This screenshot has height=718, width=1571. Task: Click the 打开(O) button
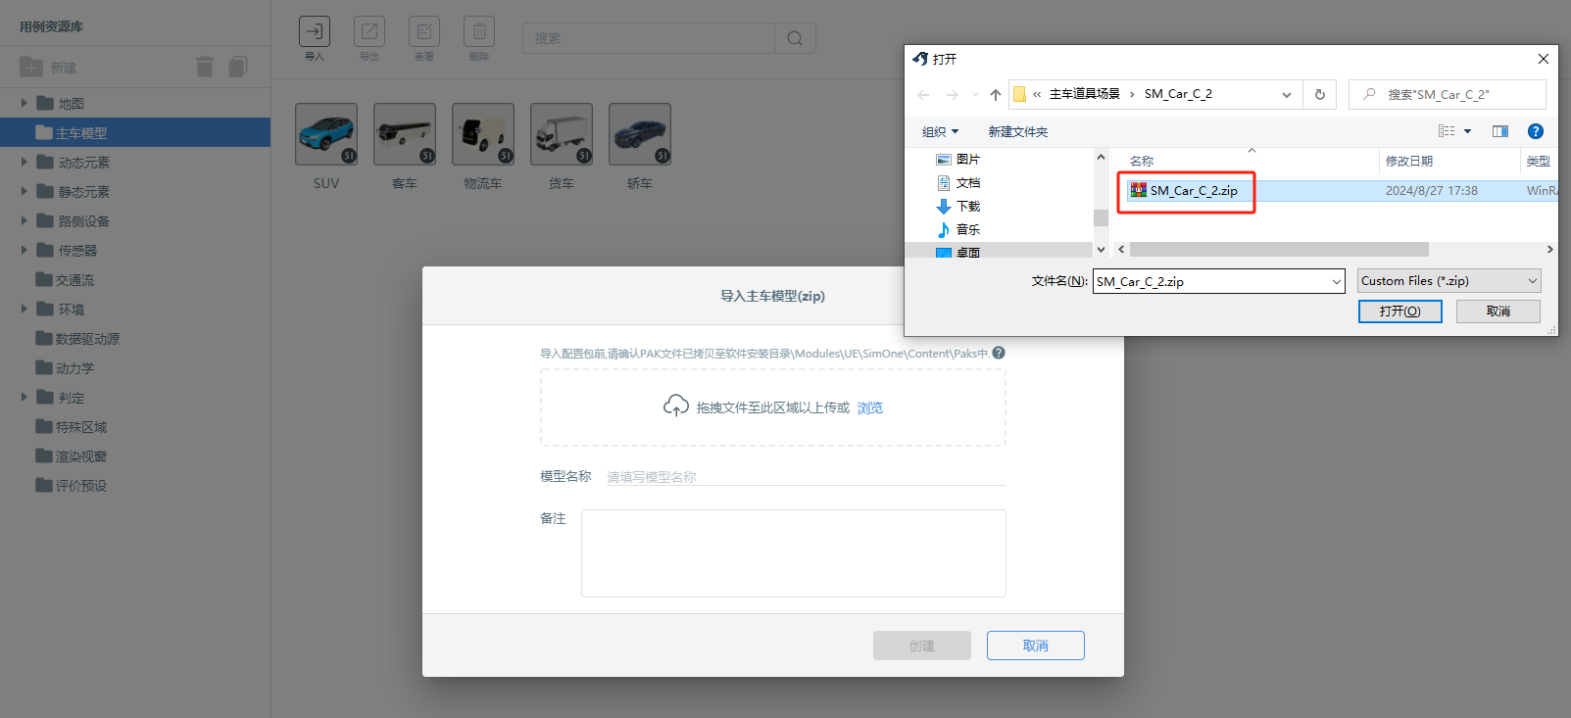coord(1399,311)
